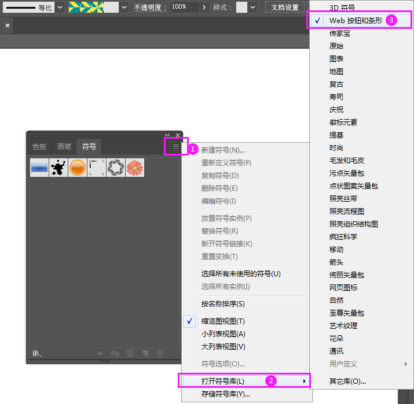Viewport: 414px width, 404px height.
Task: Select the pink gerbera flower symbol
Action: click(135, 168)
